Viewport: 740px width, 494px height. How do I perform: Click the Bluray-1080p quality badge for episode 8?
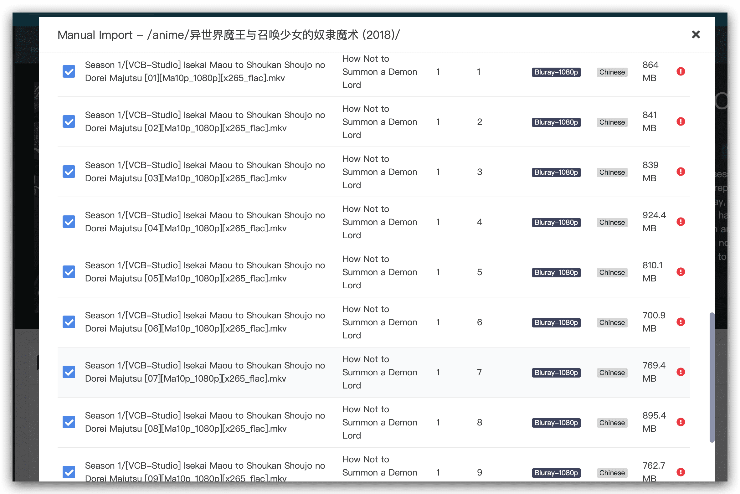(556, 423)
